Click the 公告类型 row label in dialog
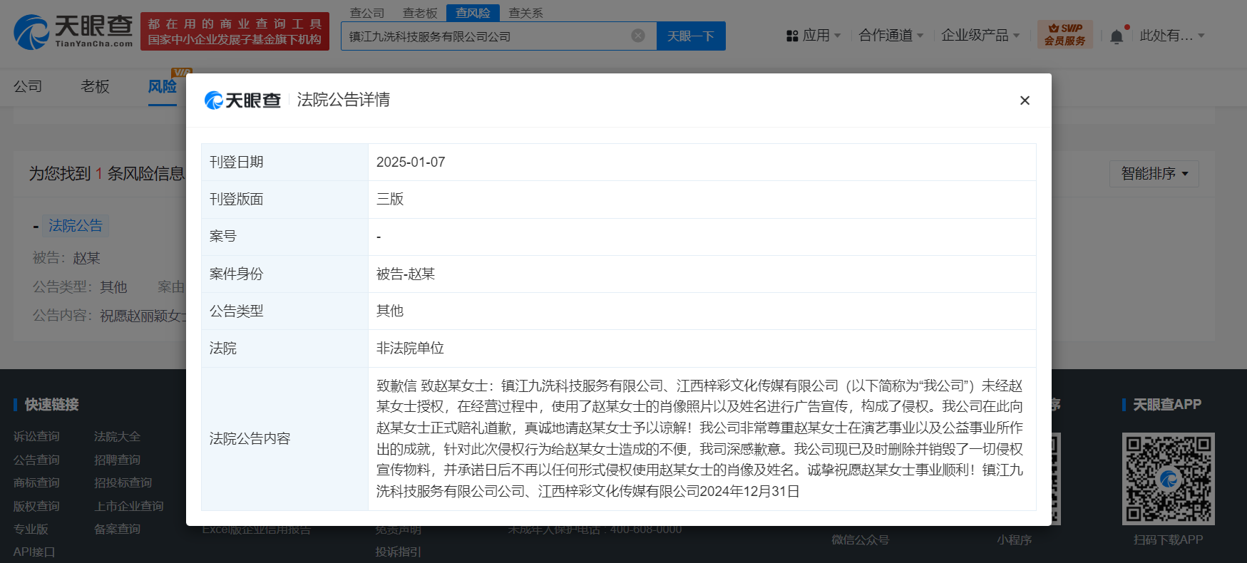This screenshot has height=563, width=1247. click(x=236, y=311)
